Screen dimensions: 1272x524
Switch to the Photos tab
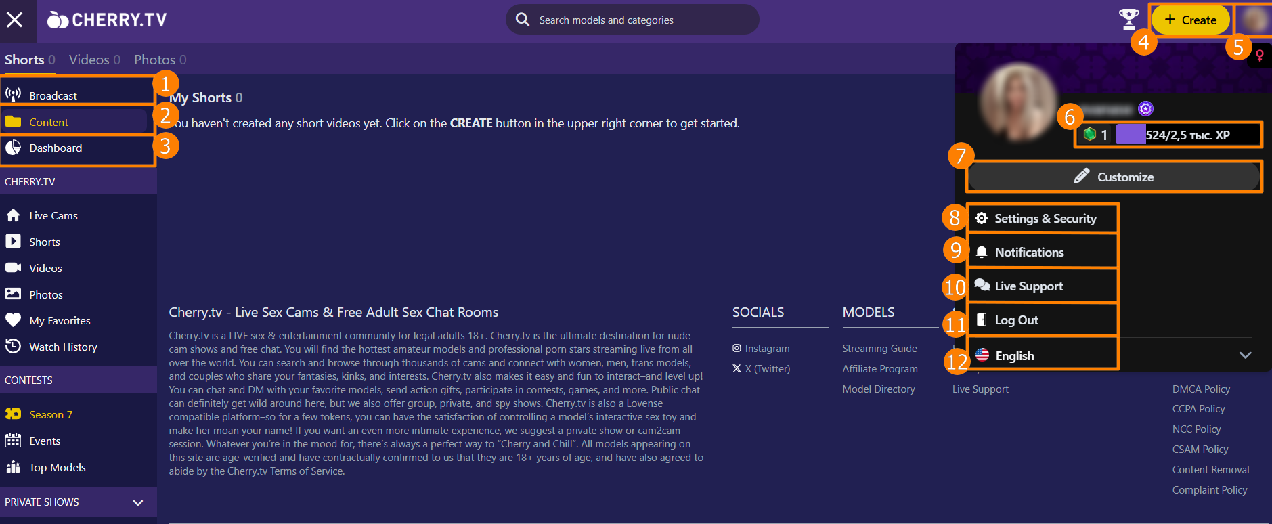[x=160, y=60]
